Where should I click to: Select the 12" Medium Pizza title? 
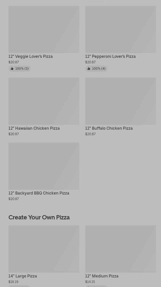(x=102, y=276)
